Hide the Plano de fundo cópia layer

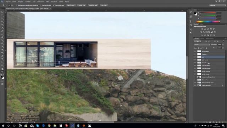click(x=195, y=83)
